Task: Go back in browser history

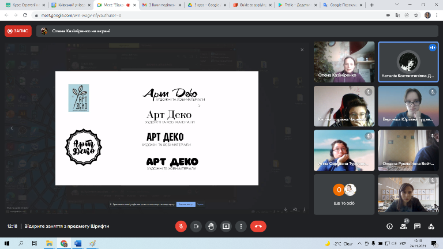Action: tap(6, 15)
